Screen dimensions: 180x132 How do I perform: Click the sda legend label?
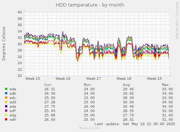(x=13, y=89)
